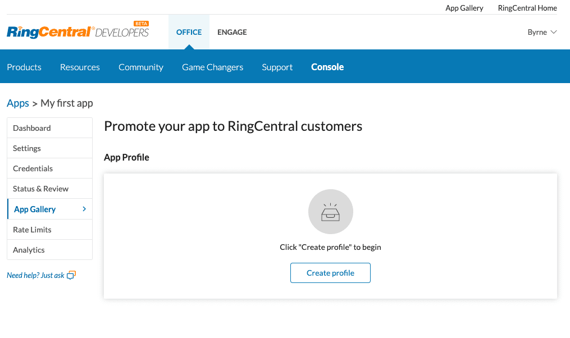The image size is (570, 338).
Task: Click the RingCentral Developers logo
Action: pyautogui.click(x=77, y=31)
